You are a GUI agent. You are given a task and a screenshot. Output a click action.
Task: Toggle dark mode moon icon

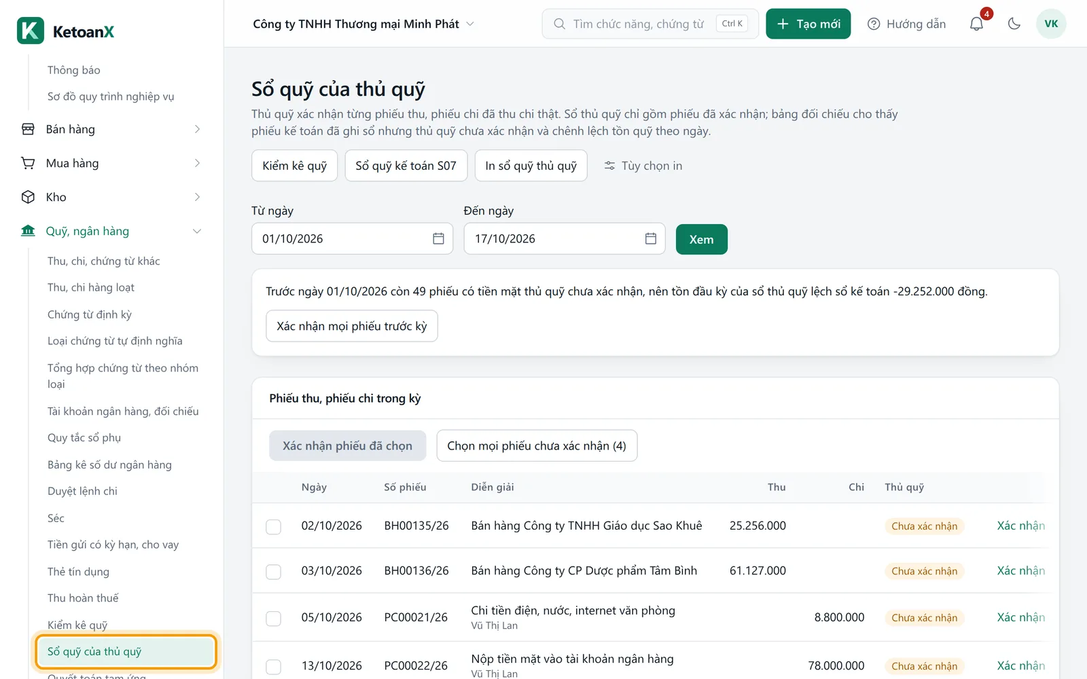pyautogui.click(x=1014, y=24)
